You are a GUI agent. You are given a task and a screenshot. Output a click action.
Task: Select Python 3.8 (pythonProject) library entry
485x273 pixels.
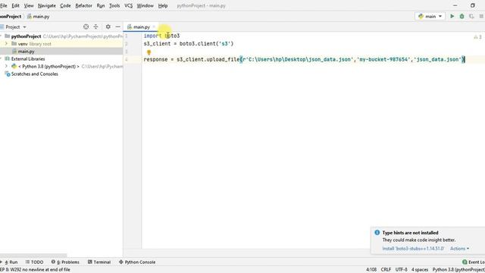[x=48, y=66]
